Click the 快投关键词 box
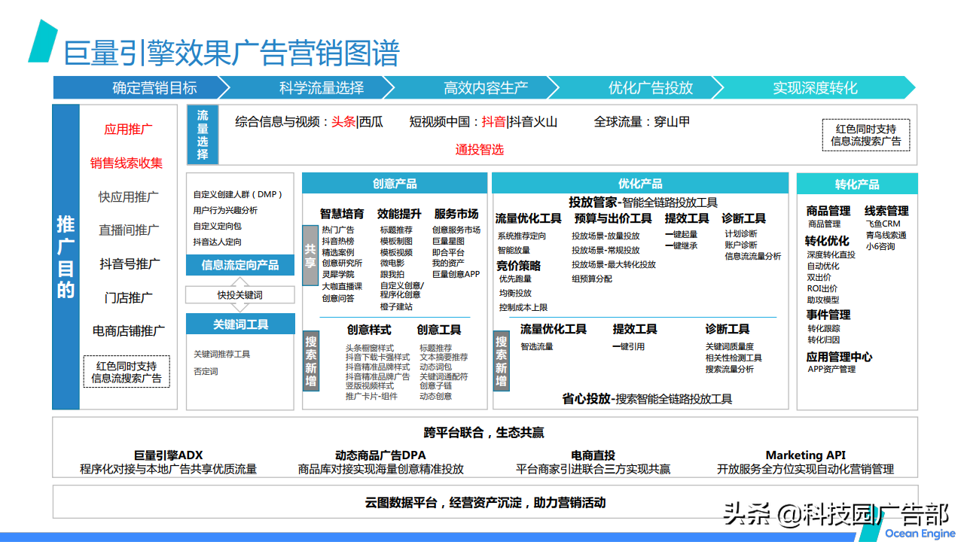The image size is (964, 542). pyautogui.click(x=240, y=294)
